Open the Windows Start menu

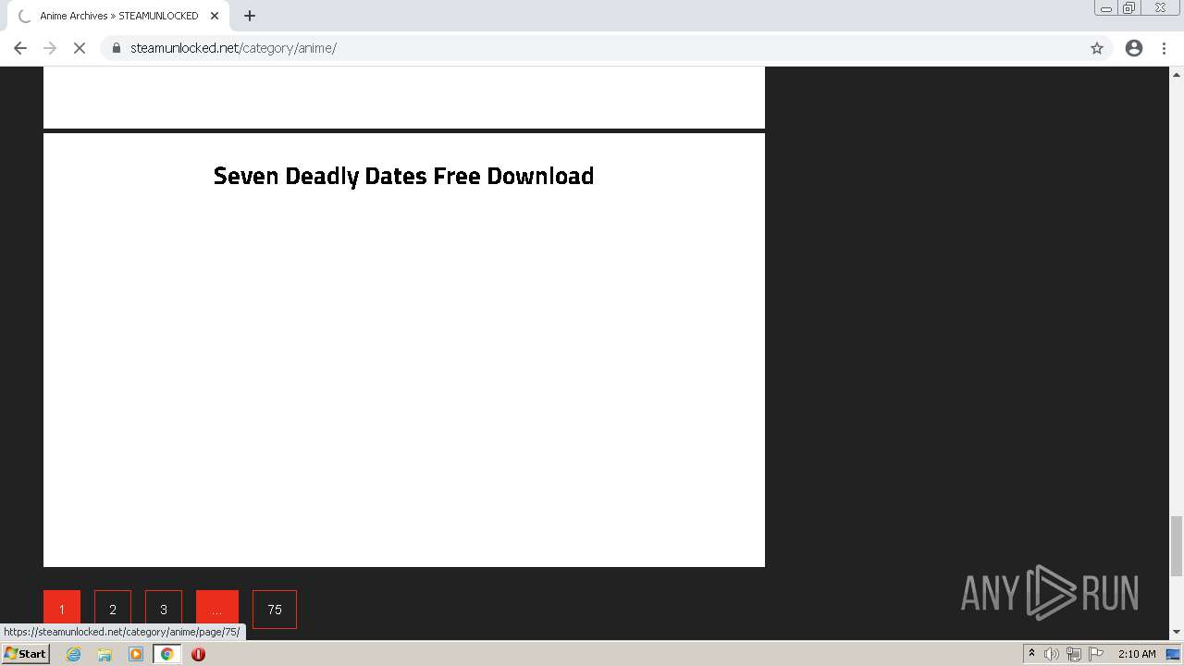point(26,654)
